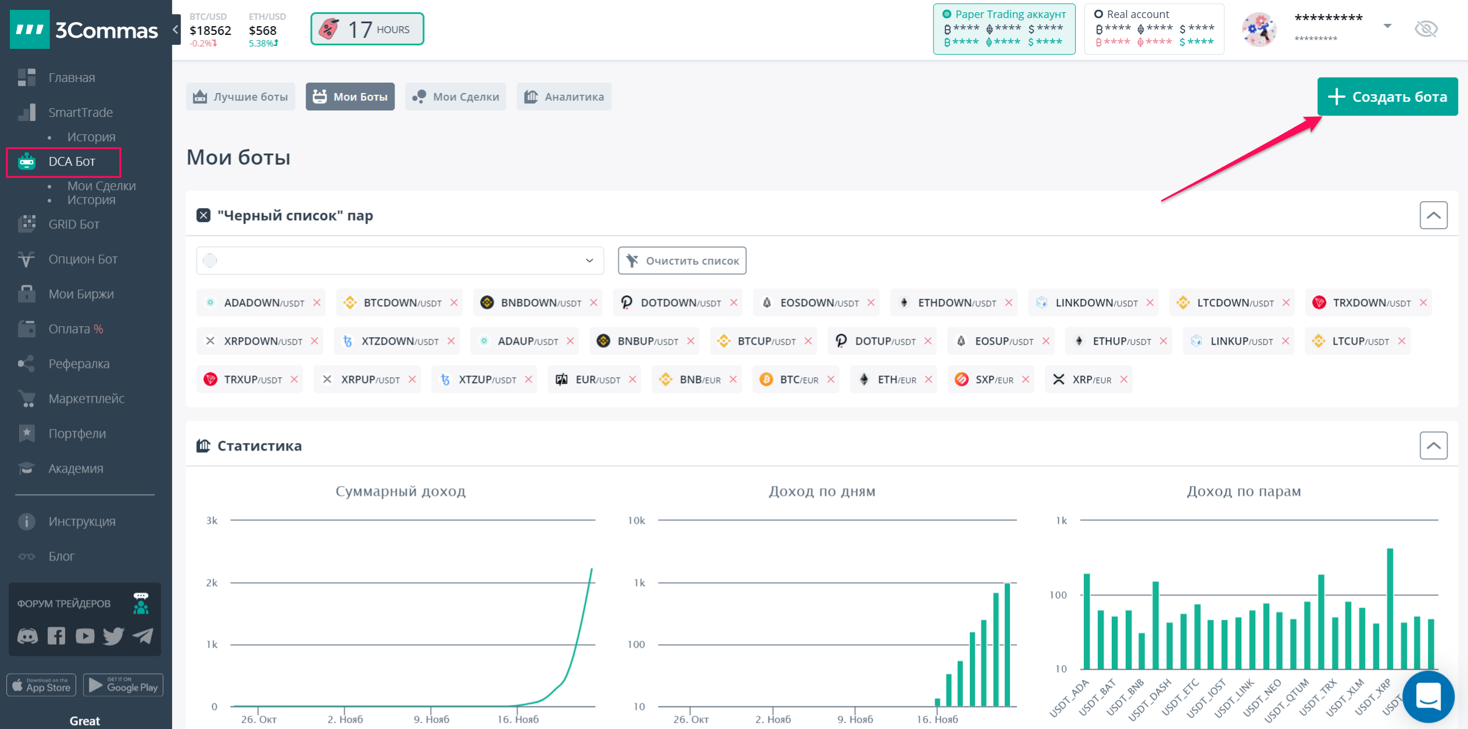Remove XRPDOWN/USDT from the blacklist
This screenshot has width=1468, height=729.
point(314,341)
